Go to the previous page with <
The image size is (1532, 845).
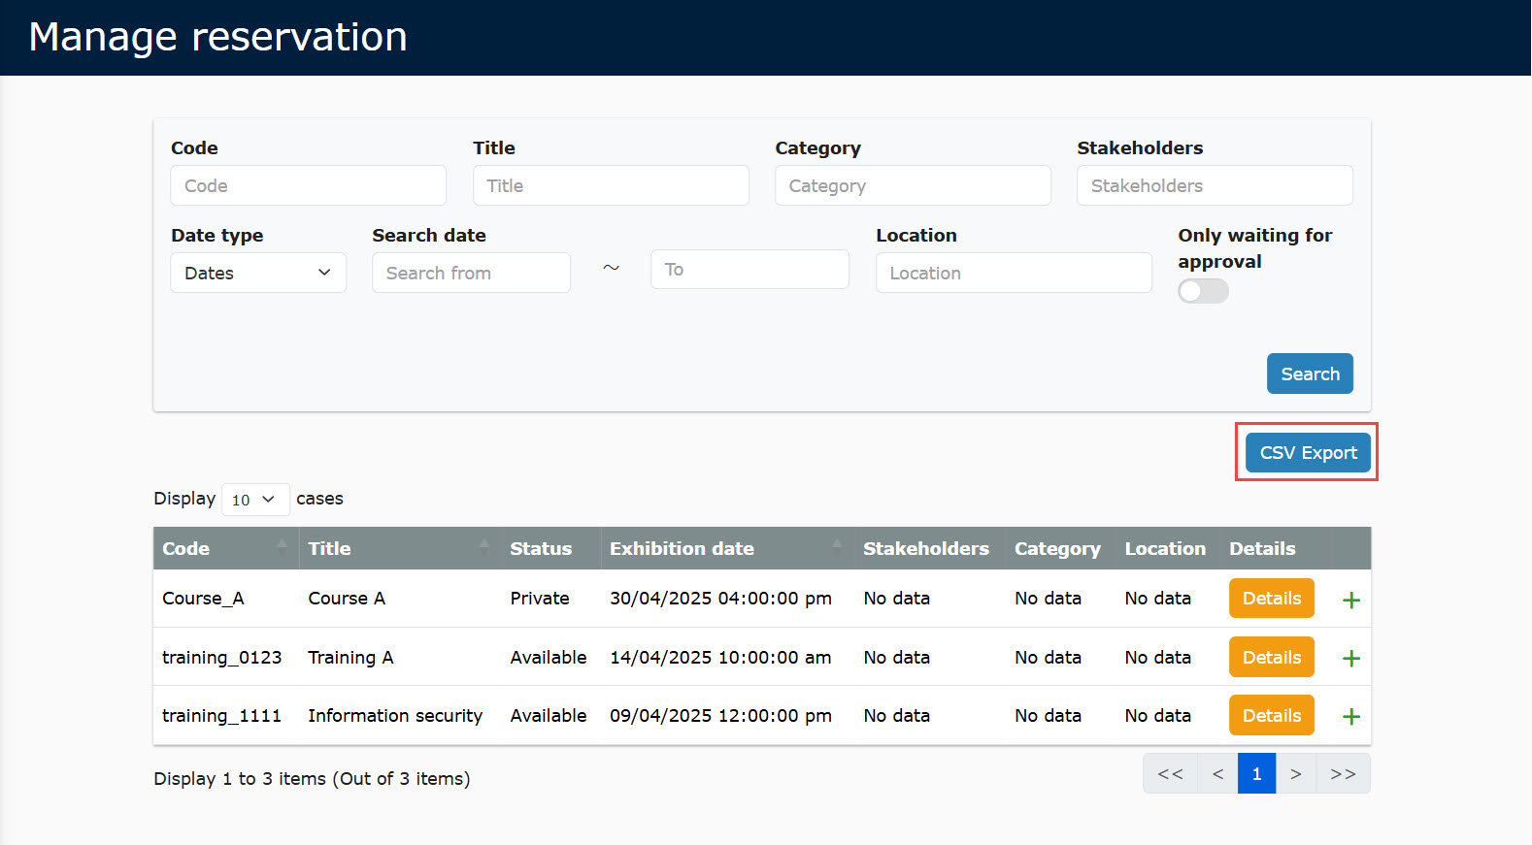(1217, 773)
